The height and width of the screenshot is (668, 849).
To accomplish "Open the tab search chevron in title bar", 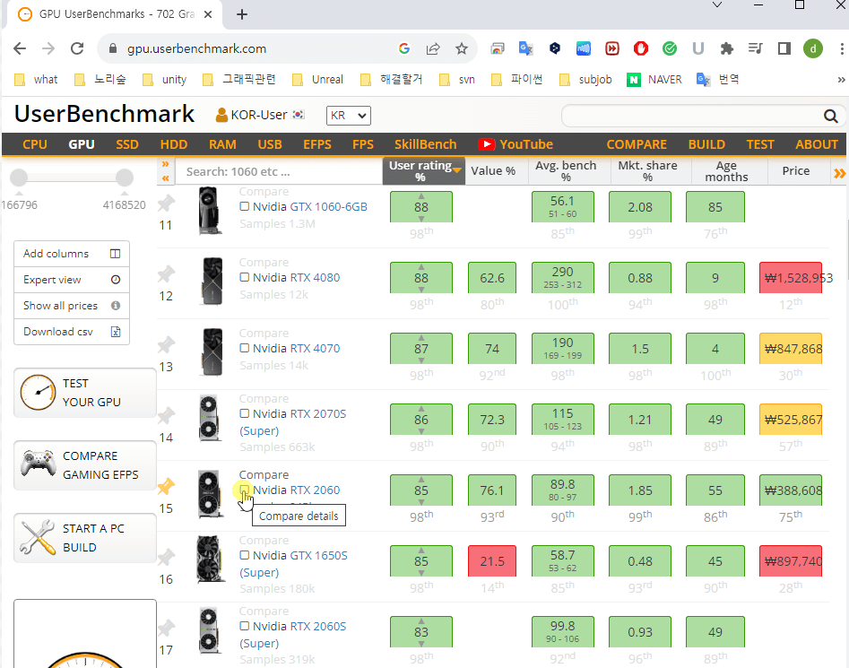I will point(717,4).
